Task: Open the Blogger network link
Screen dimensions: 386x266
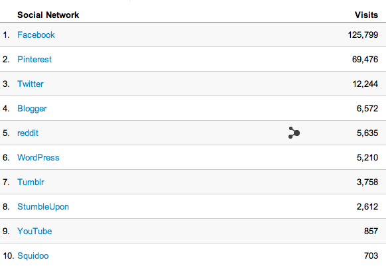Action: [32, 109]
